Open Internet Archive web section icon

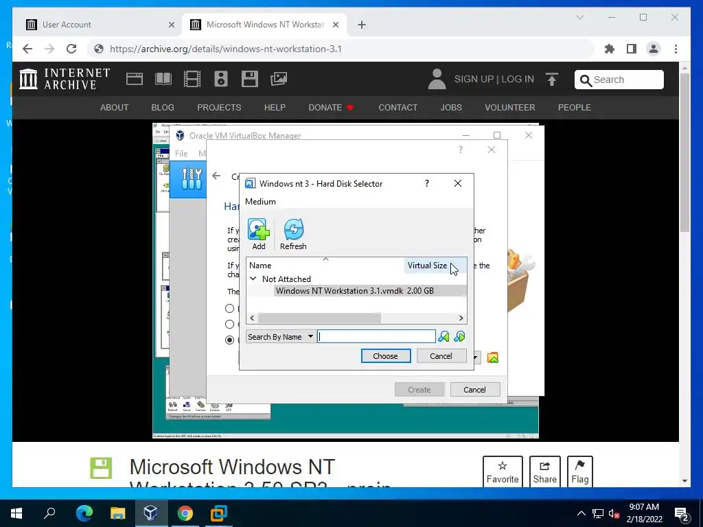134,79
